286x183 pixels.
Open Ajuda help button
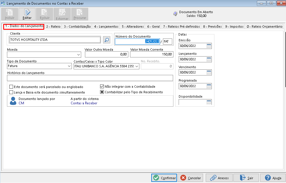(273, 178)
